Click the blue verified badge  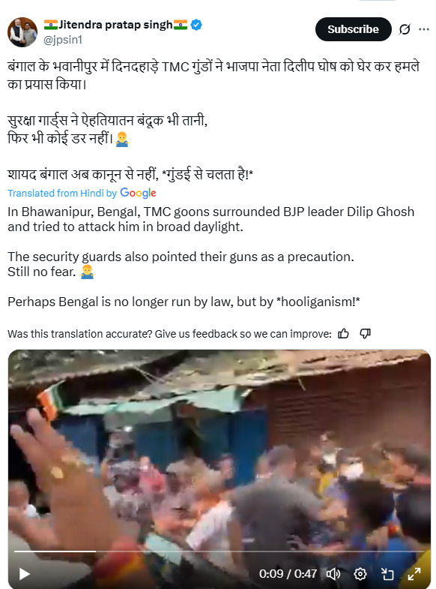[196, 25]
